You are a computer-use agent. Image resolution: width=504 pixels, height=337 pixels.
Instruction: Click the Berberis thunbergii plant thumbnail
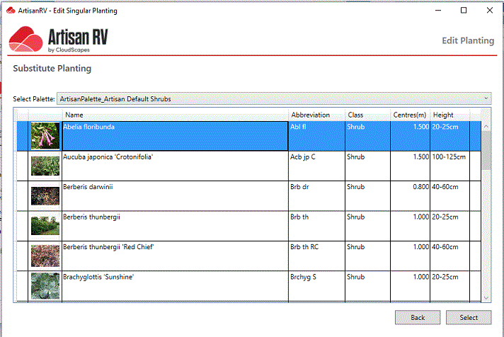[x=45, y=225]
